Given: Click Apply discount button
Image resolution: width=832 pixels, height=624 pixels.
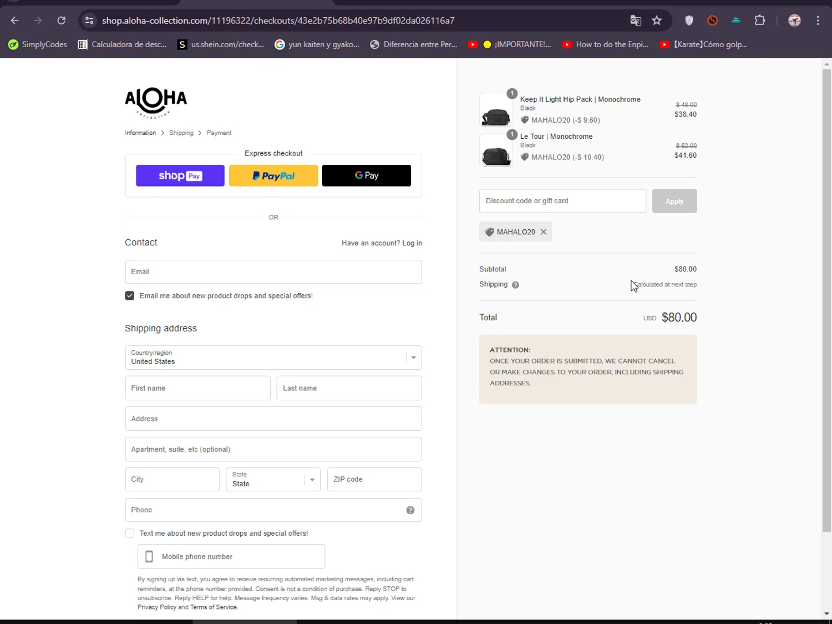Looking at the screenshot, I should tap(674, 201).
